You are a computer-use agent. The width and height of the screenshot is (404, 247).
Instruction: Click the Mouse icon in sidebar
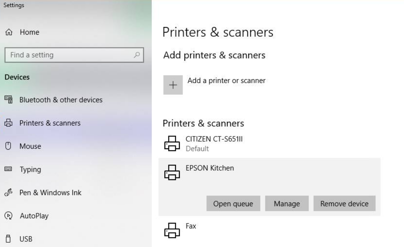(x=8, y=146)
